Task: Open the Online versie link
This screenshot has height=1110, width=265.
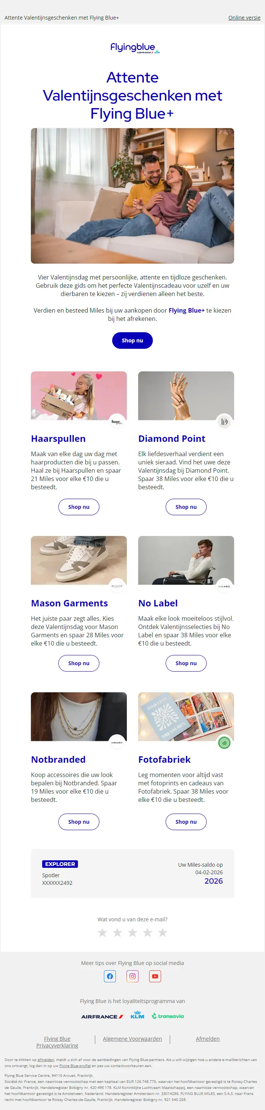Action: (x=244, y=18)
